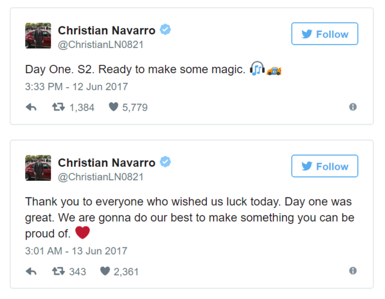Open info icon on second tweet
Viewport: 385px width, 299px height.
[x=353, y=271]
